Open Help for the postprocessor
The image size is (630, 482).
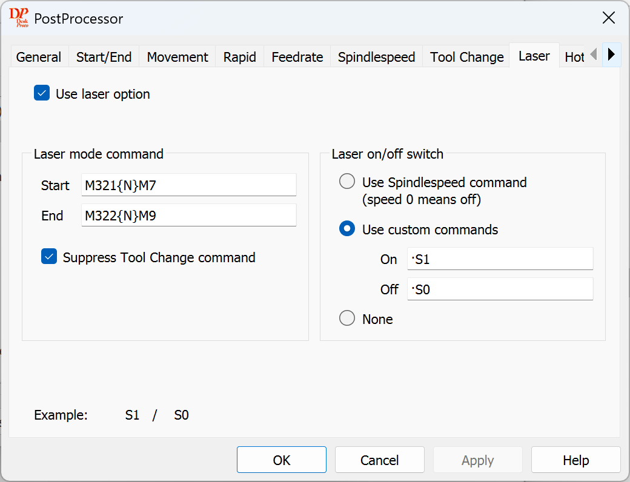click(x=575, y=460)
